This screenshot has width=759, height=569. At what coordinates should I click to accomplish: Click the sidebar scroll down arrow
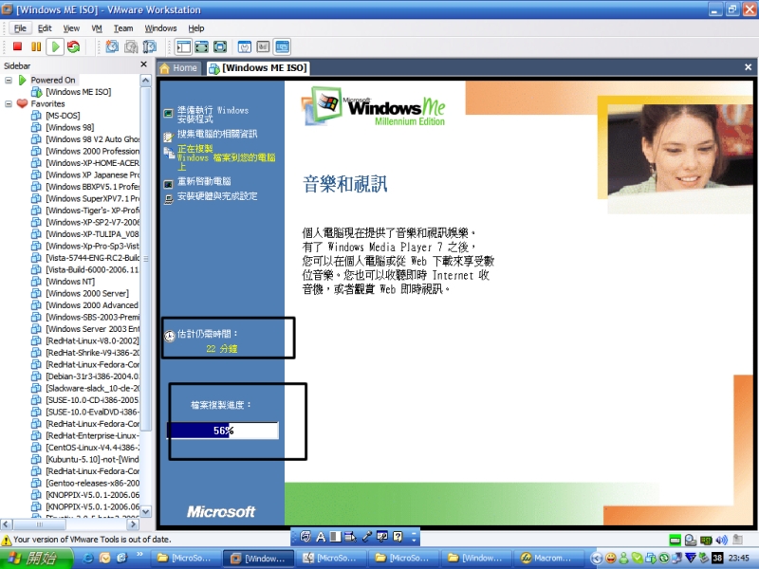[x=146, y=511]
